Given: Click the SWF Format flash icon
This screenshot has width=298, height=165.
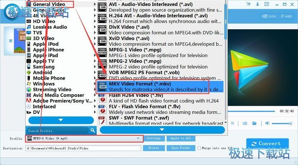Looking at the screenshot, I should [x=103, y=120].
